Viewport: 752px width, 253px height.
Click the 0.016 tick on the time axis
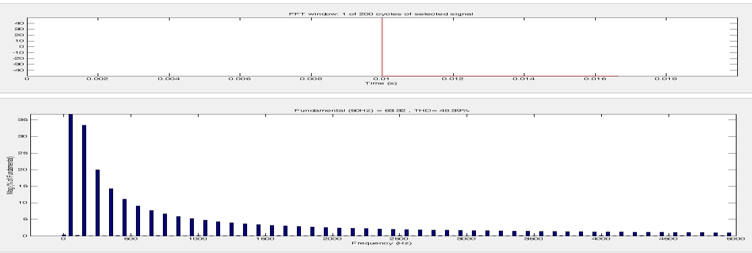[594, 79]
